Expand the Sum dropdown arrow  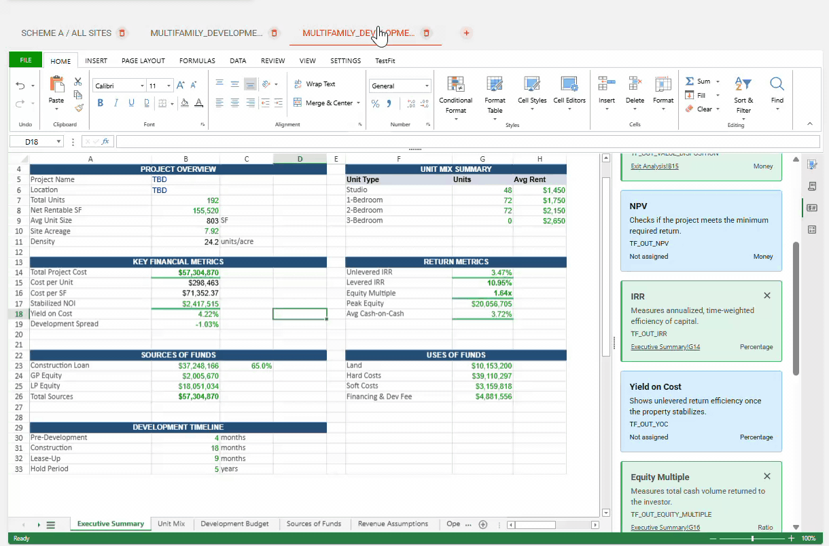(718, 81)
